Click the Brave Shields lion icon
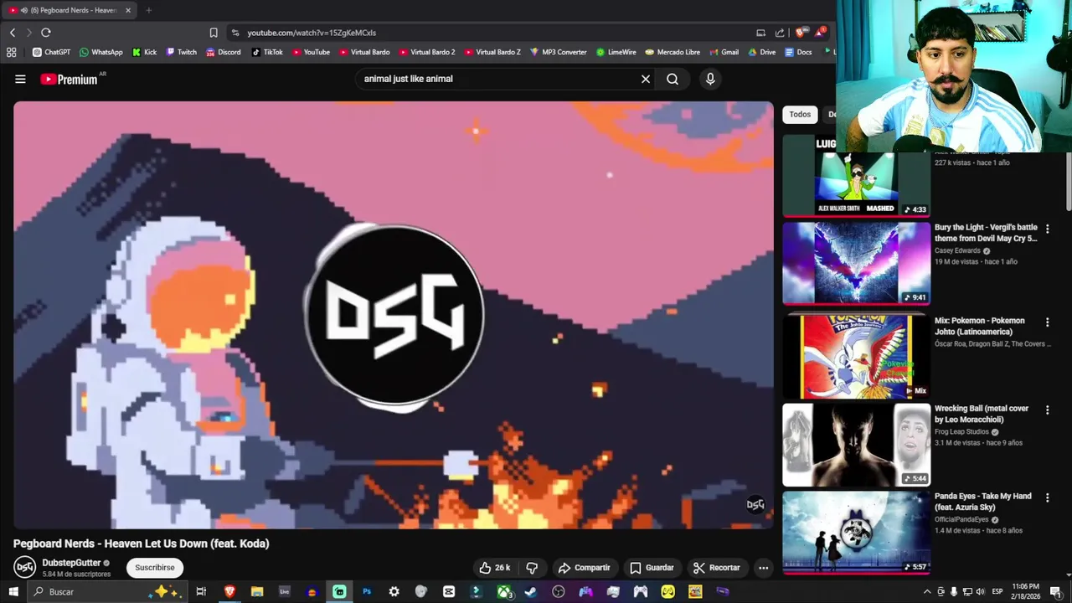The width and height of the screenshot is (1072, 603). tap(801, 33)
